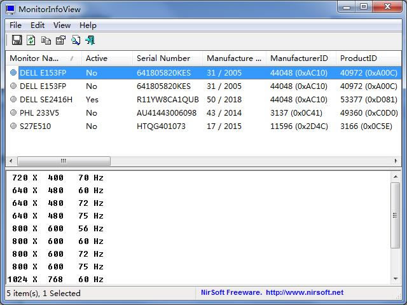This screenshot has height=305, width=407.
Task: Click the Find magnifier toolbar icon
Action: coord(76,40)
